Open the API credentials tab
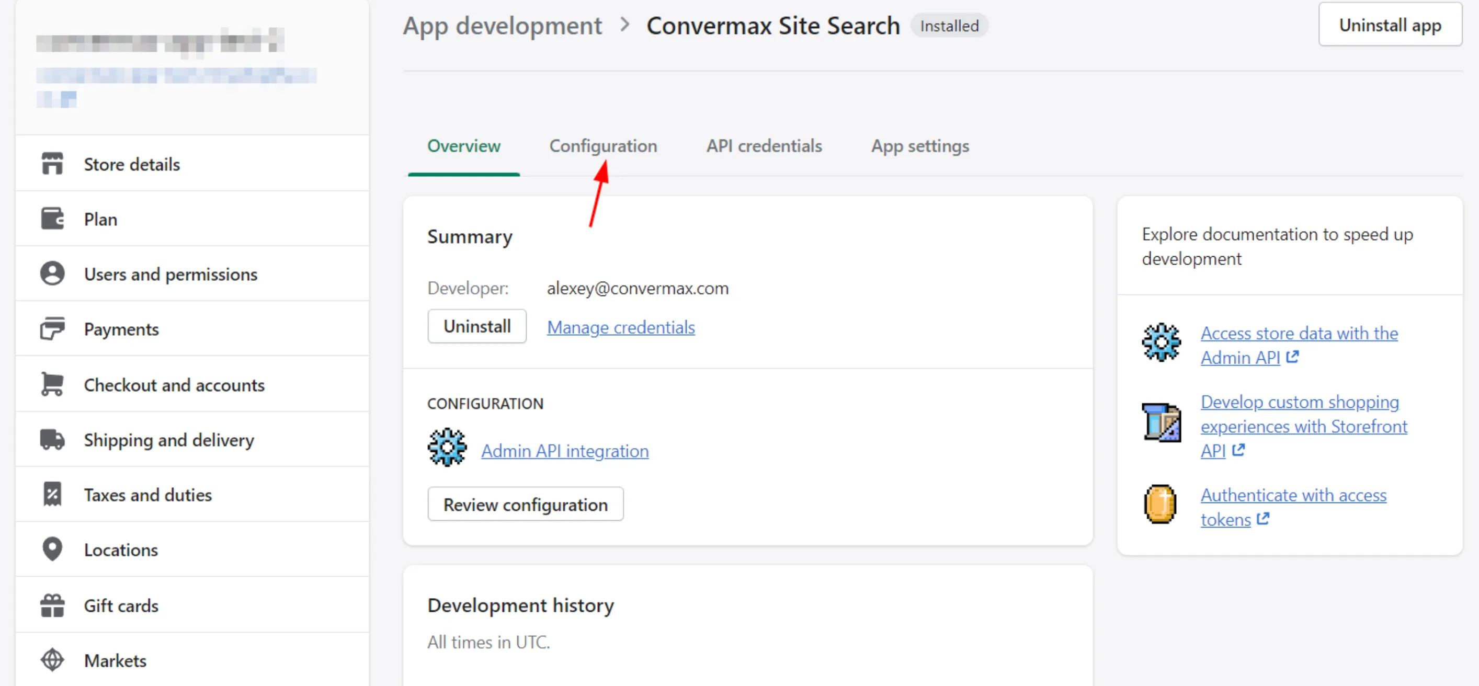 764,146
